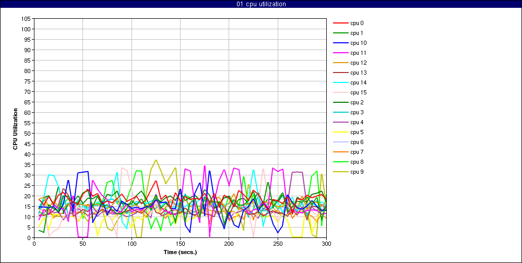
Task: Click the yellow line swatch for cpu 5
Action: [341, 132]
